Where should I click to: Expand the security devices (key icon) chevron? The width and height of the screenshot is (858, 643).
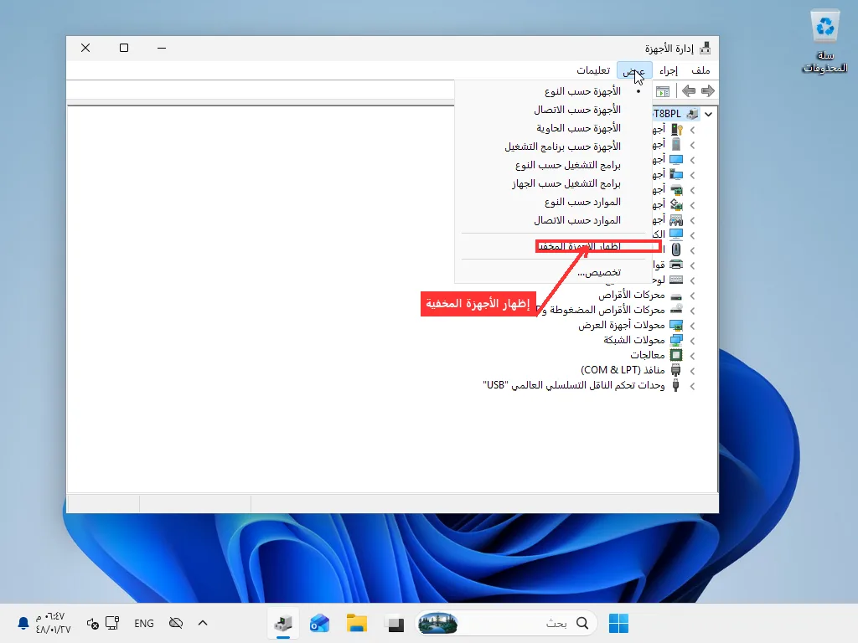pos(692,130)
